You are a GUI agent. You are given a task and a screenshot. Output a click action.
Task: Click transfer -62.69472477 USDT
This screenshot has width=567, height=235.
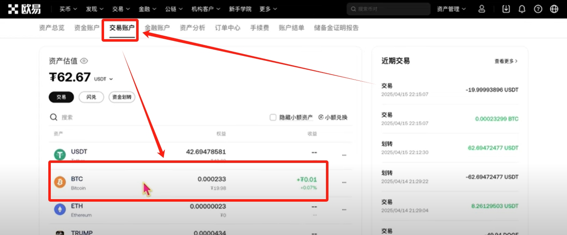coord(492,177)
